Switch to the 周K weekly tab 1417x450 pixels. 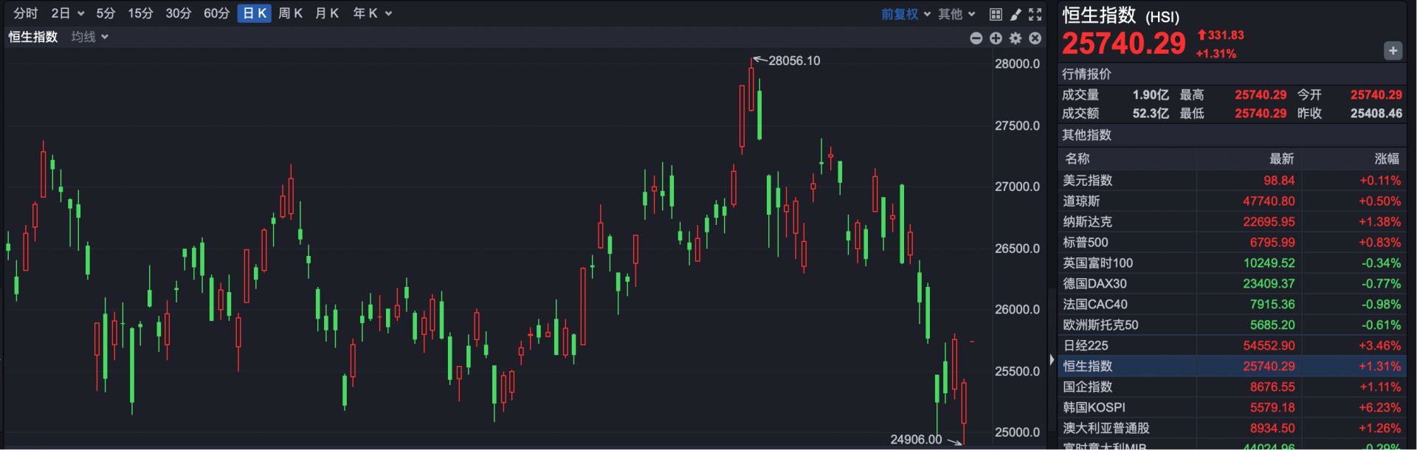click(x=290, y=13)
